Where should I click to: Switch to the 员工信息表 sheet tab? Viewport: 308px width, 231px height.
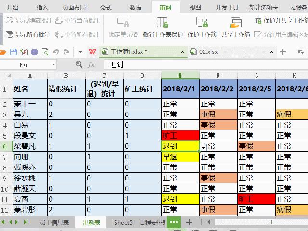click(x=54, y=222)
